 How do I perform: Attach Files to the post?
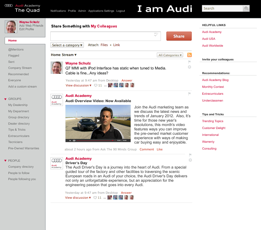[104, 45]
